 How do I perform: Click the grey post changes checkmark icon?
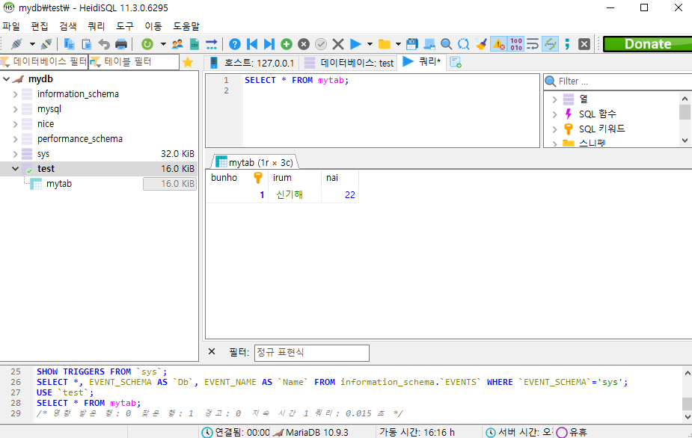click(x=321, y=44)
